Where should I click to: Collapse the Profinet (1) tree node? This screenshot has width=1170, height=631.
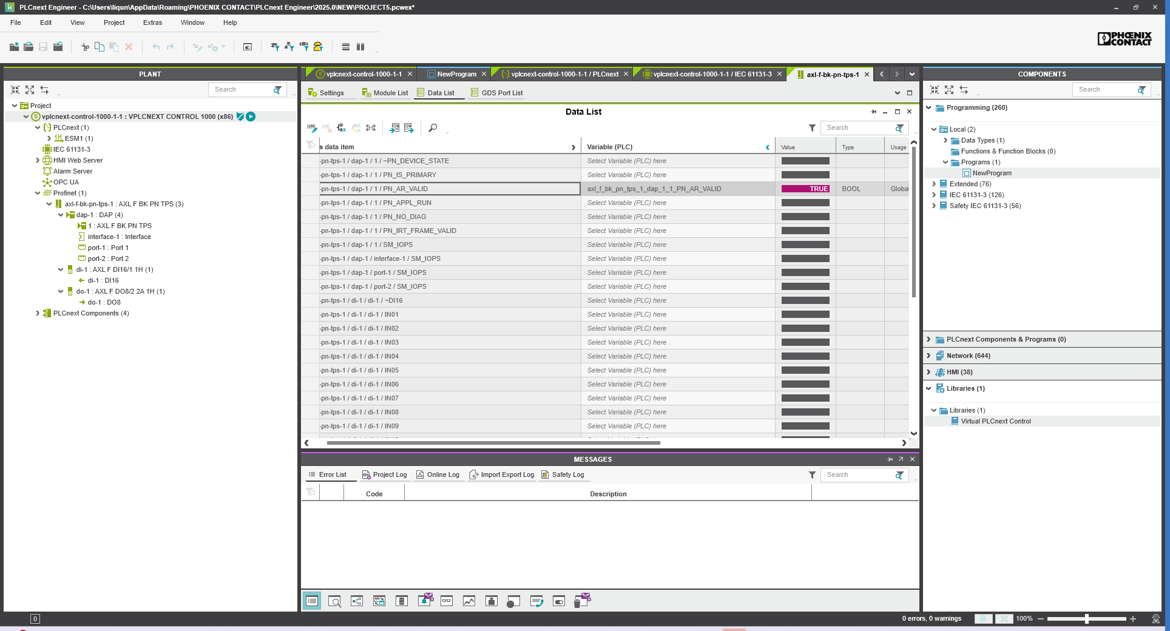click(x=38, y=193)
